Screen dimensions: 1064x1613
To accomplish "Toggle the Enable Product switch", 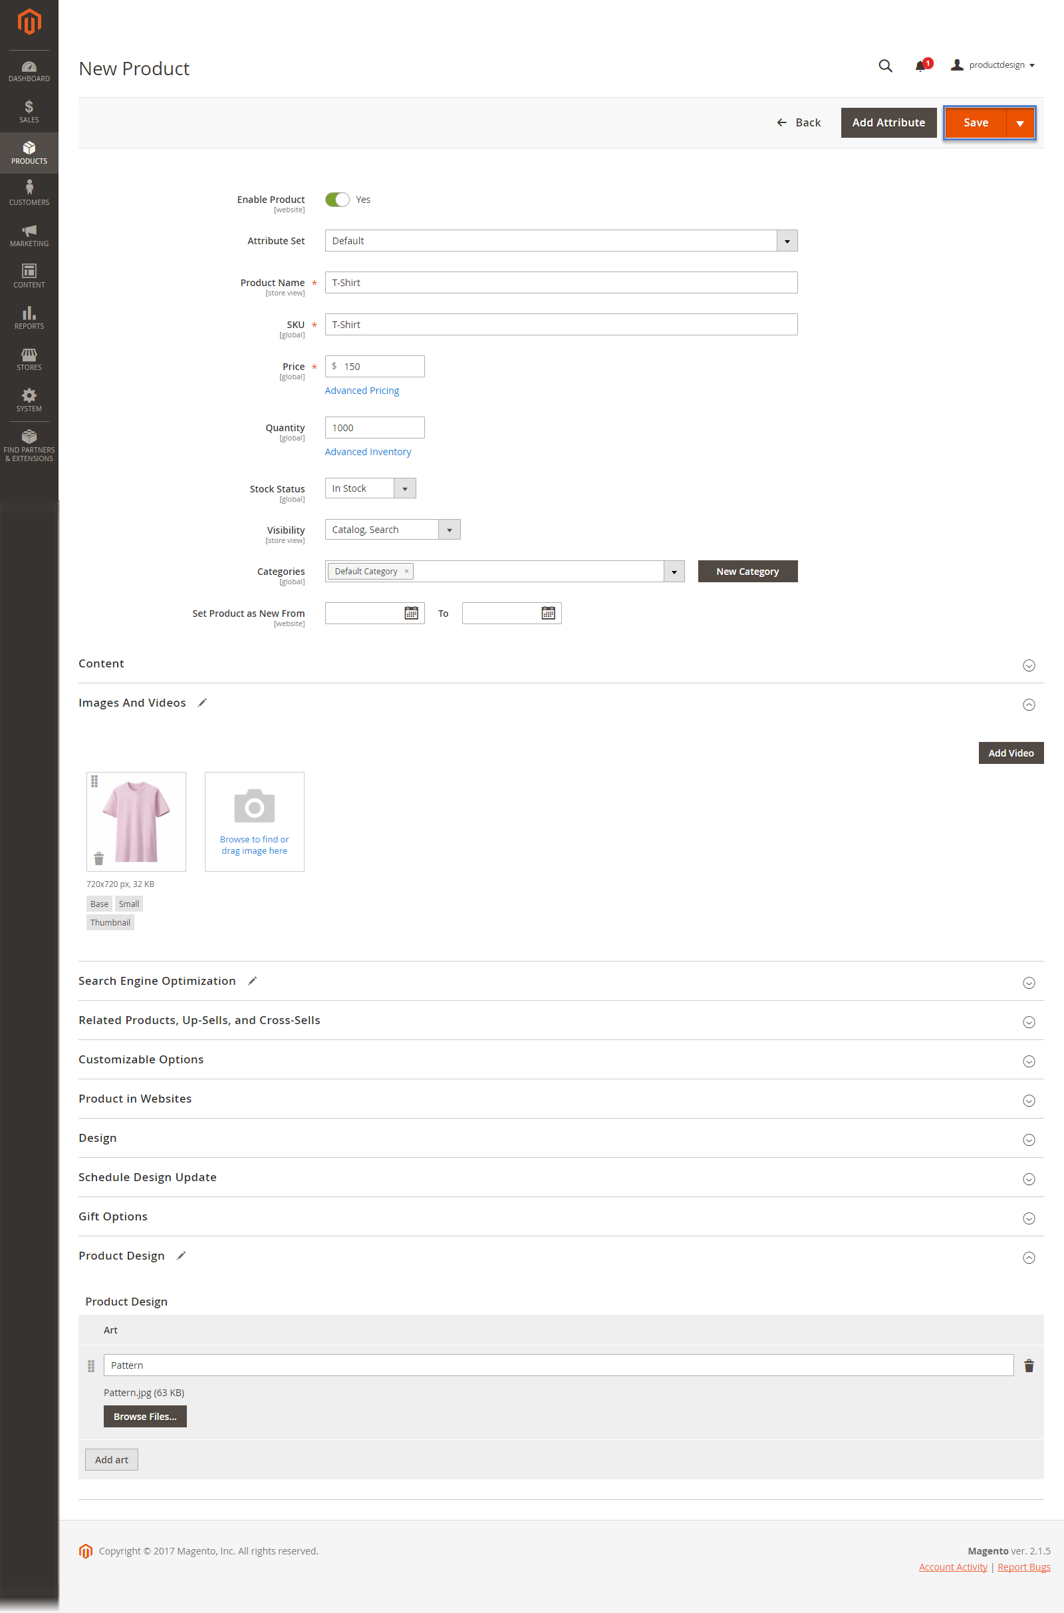I will 337,200.
